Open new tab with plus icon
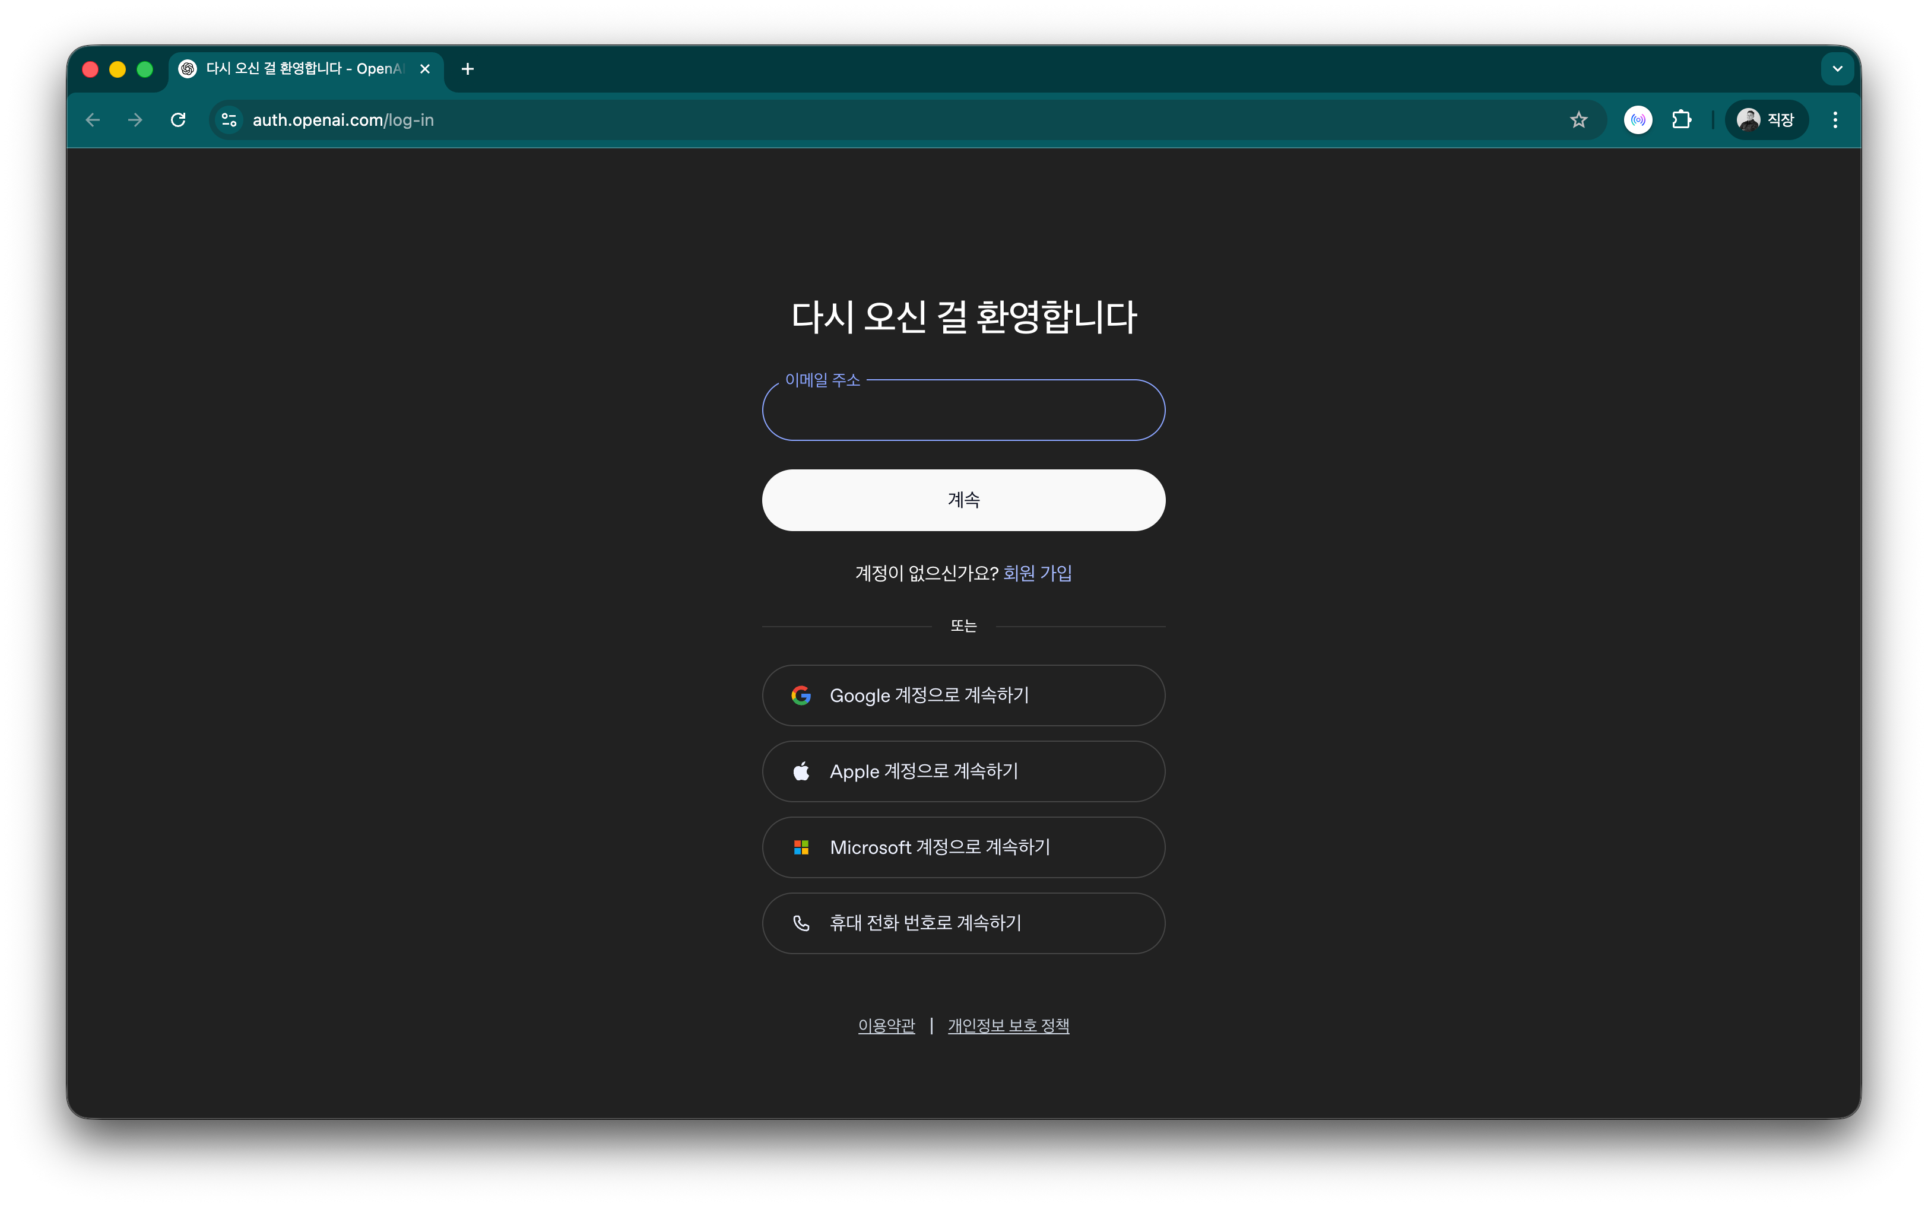This screenshot has height=1207, width=1928. (x=467, y=69)
